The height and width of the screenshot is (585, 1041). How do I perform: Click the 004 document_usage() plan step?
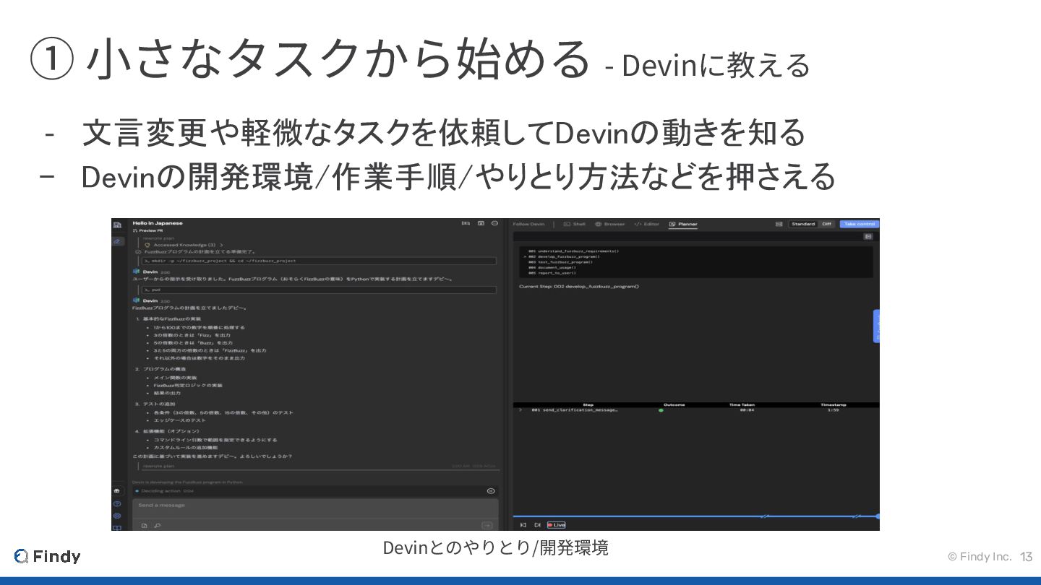point(552,268)
